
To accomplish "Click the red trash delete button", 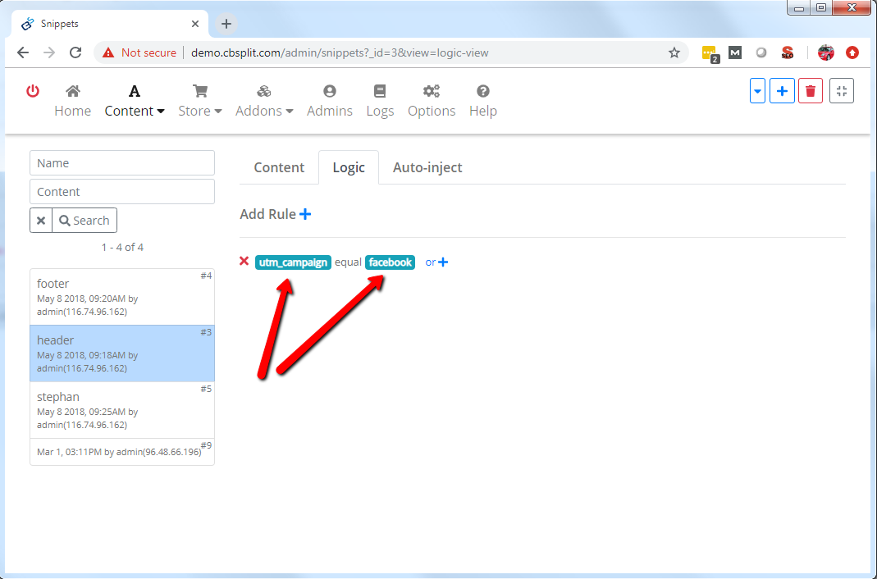I will [x=811, y=91].
